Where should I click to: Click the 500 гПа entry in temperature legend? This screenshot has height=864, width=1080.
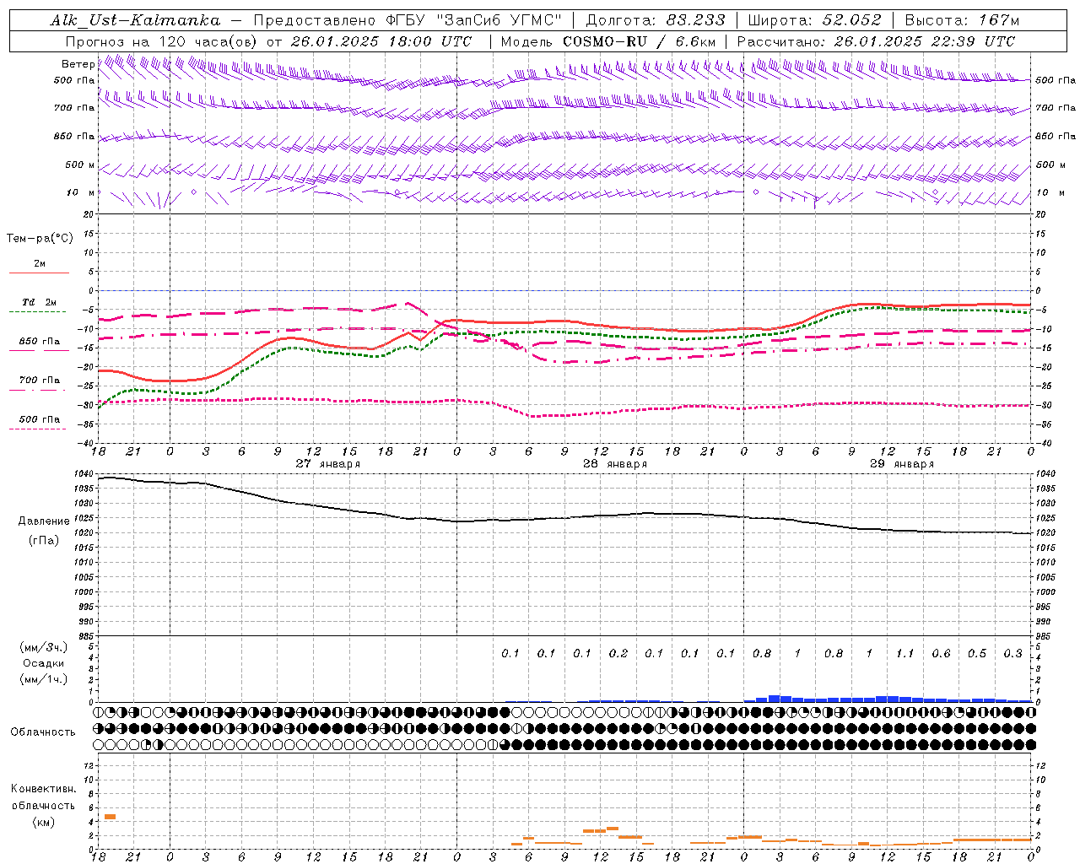40,419
